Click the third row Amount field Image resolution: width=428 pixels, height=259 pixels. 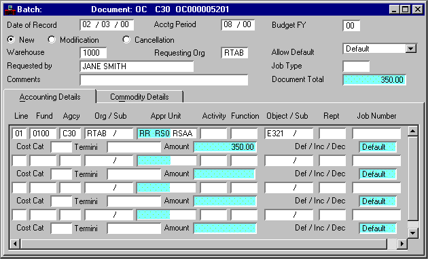tap(225, 201)
